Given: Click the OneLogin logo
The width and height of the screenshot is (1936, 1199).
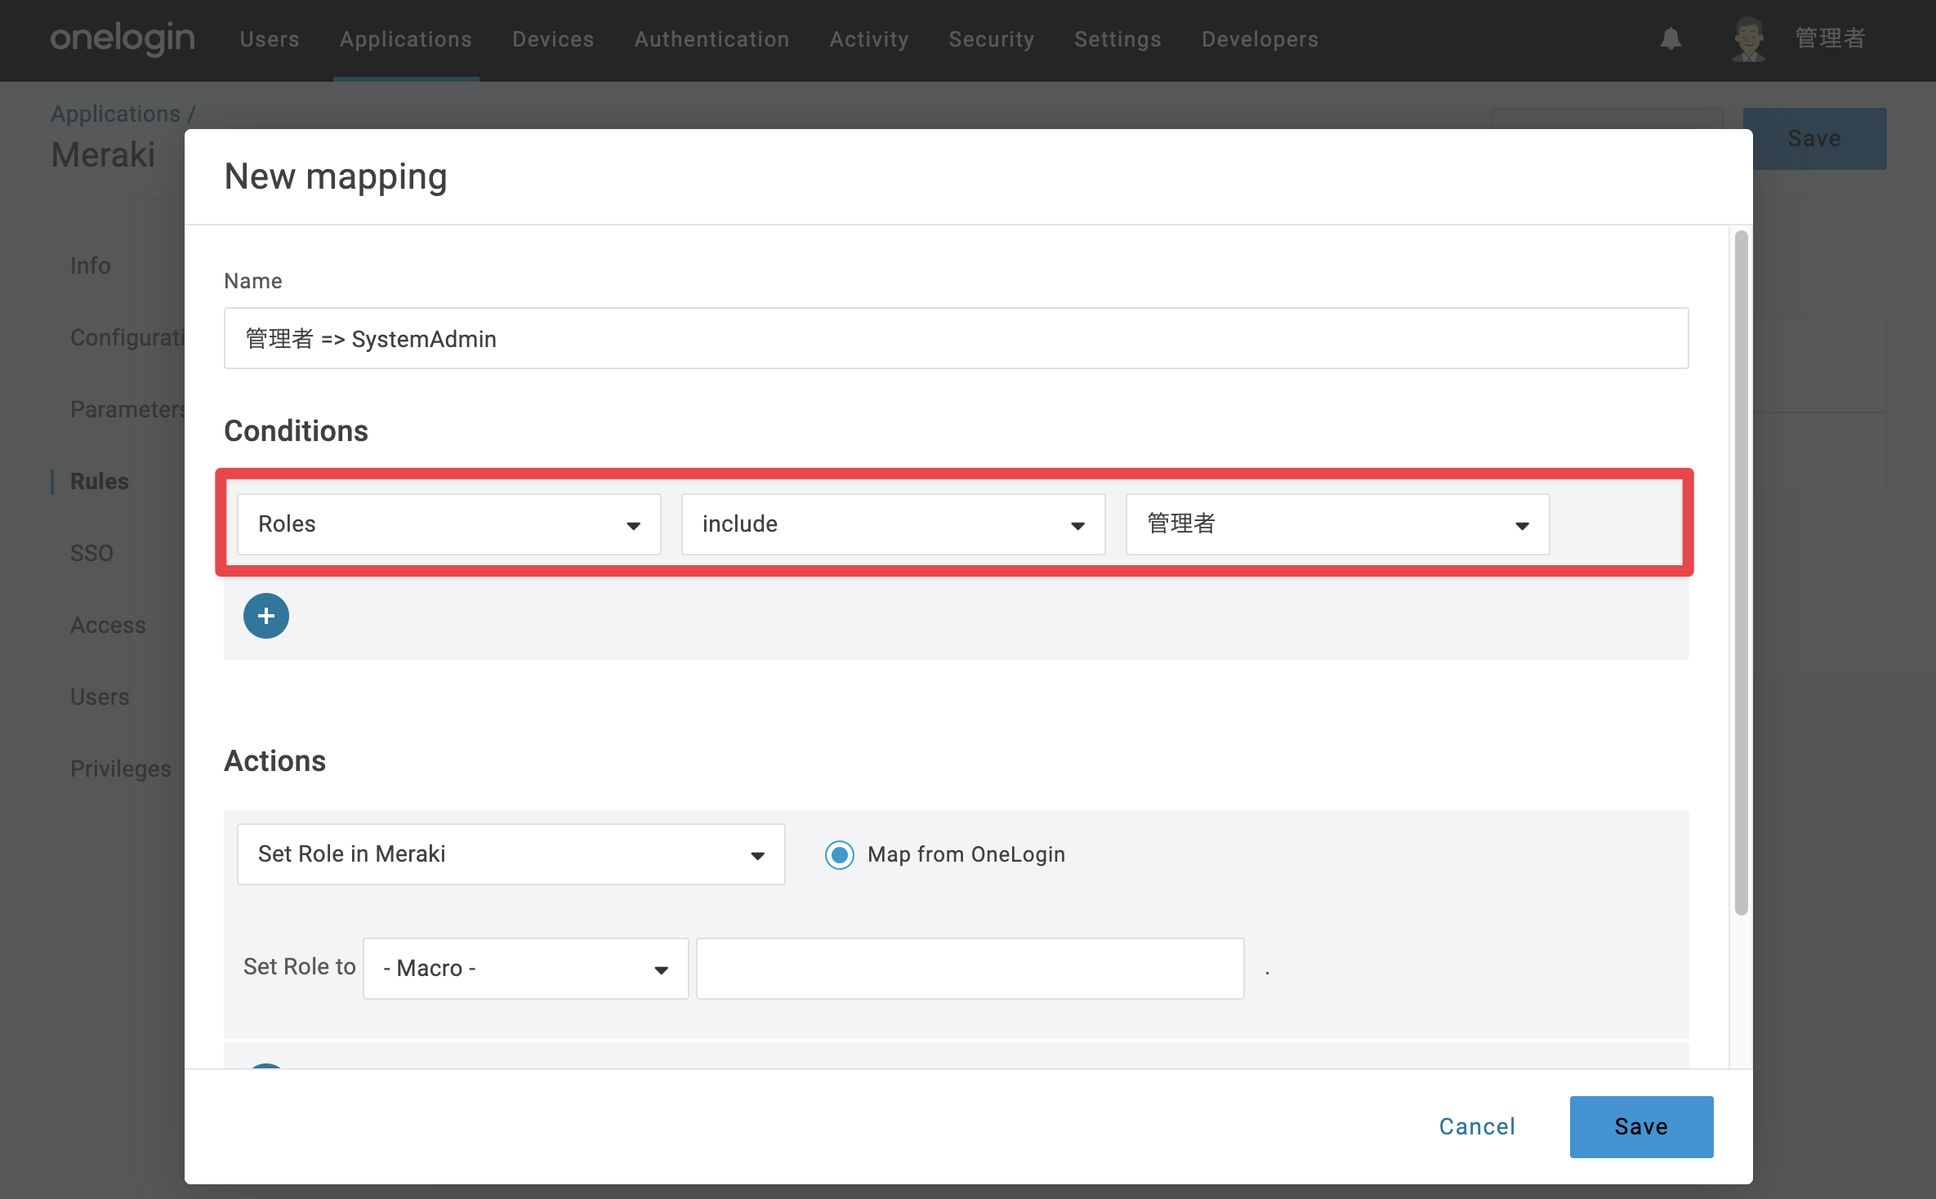Looking at the screenshot, I should [x=123, y=38].
